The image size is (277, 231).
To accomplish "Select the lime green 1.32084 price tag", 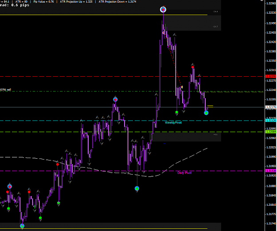I will click(271, 132).
